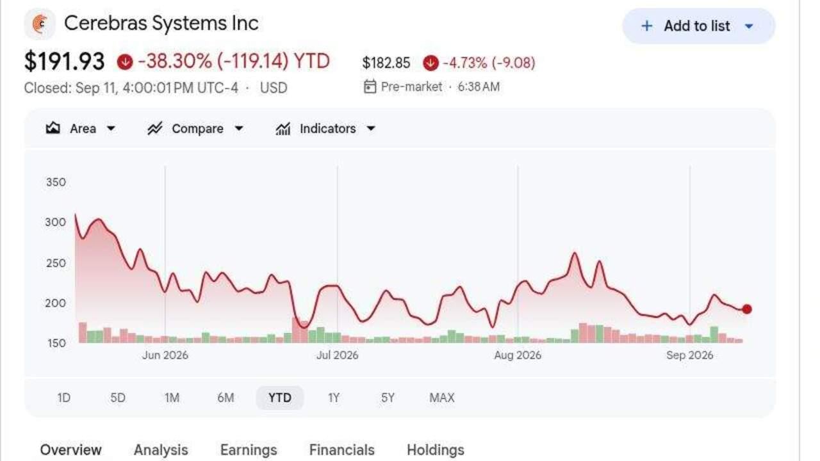Click the red endpoint marker on price line

[746, 309]
